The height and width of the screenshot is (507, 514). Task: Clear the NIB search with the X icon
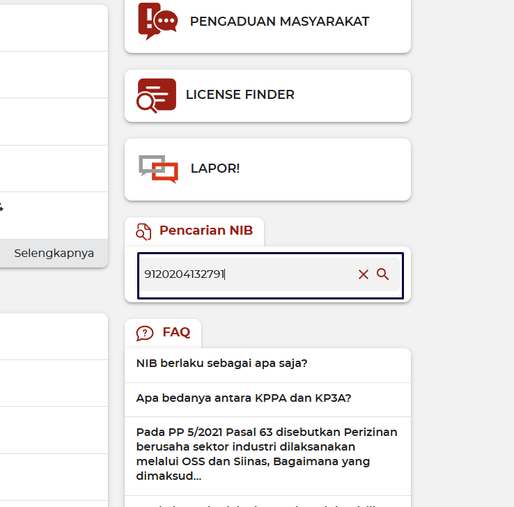[363, 274]
